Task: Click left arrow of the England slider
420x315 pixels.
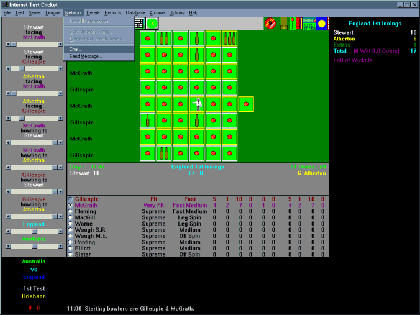Action: point(7,231)
